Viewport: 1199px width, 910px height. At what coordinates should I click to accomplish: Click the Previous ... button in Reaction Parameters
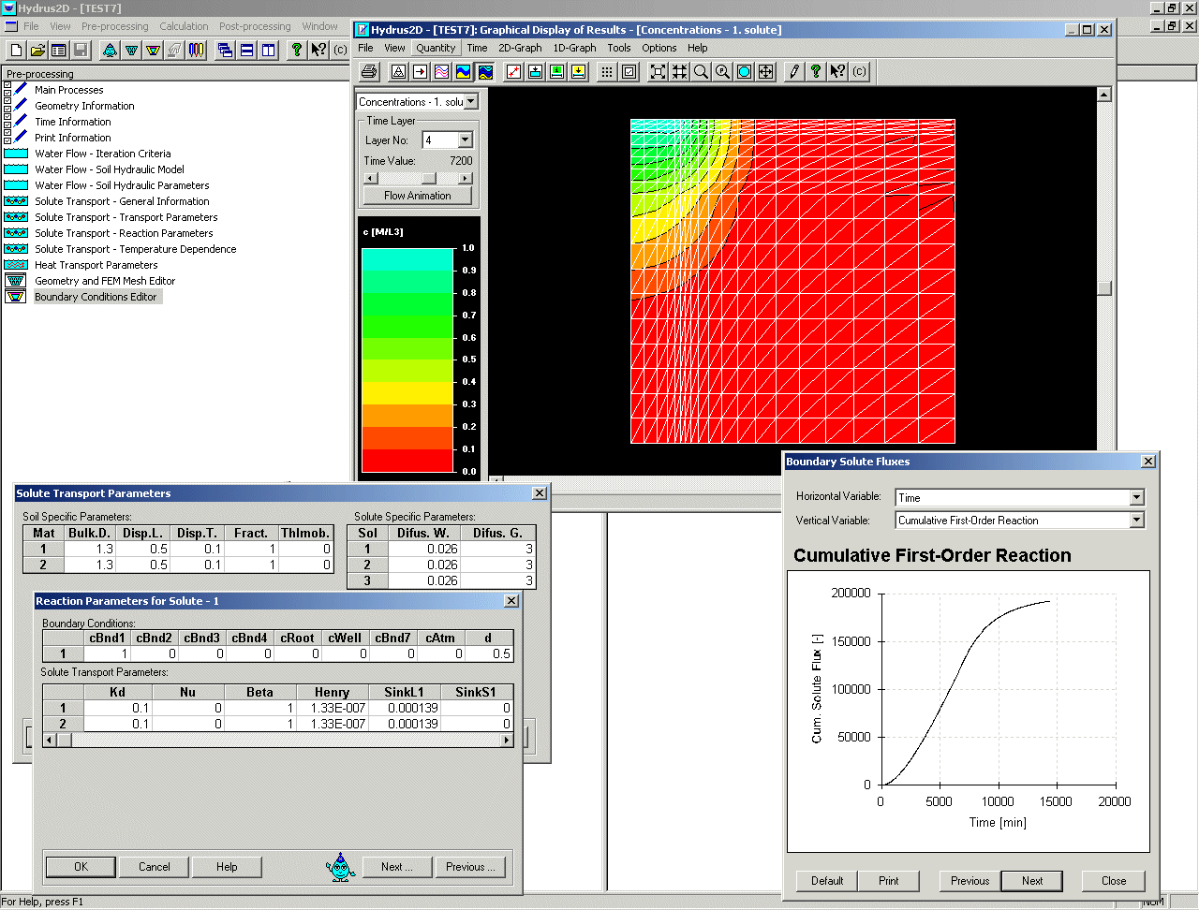tap(471, 867)
